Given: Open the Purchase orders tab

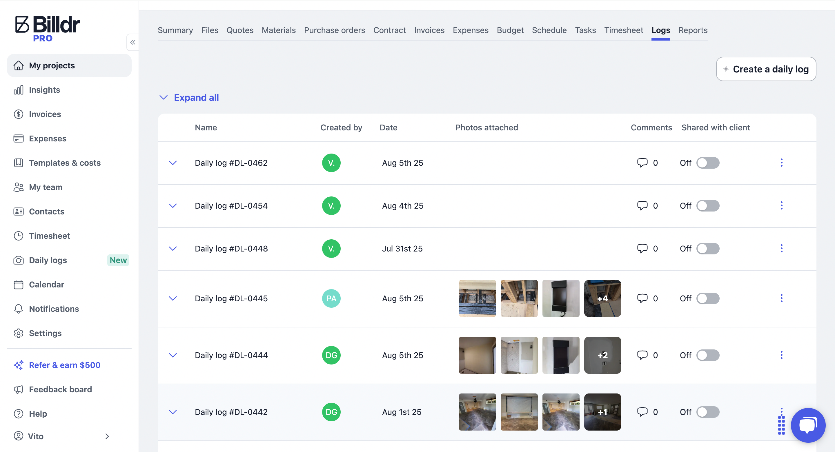Looking at the screenshot, I should coord(334,30).
